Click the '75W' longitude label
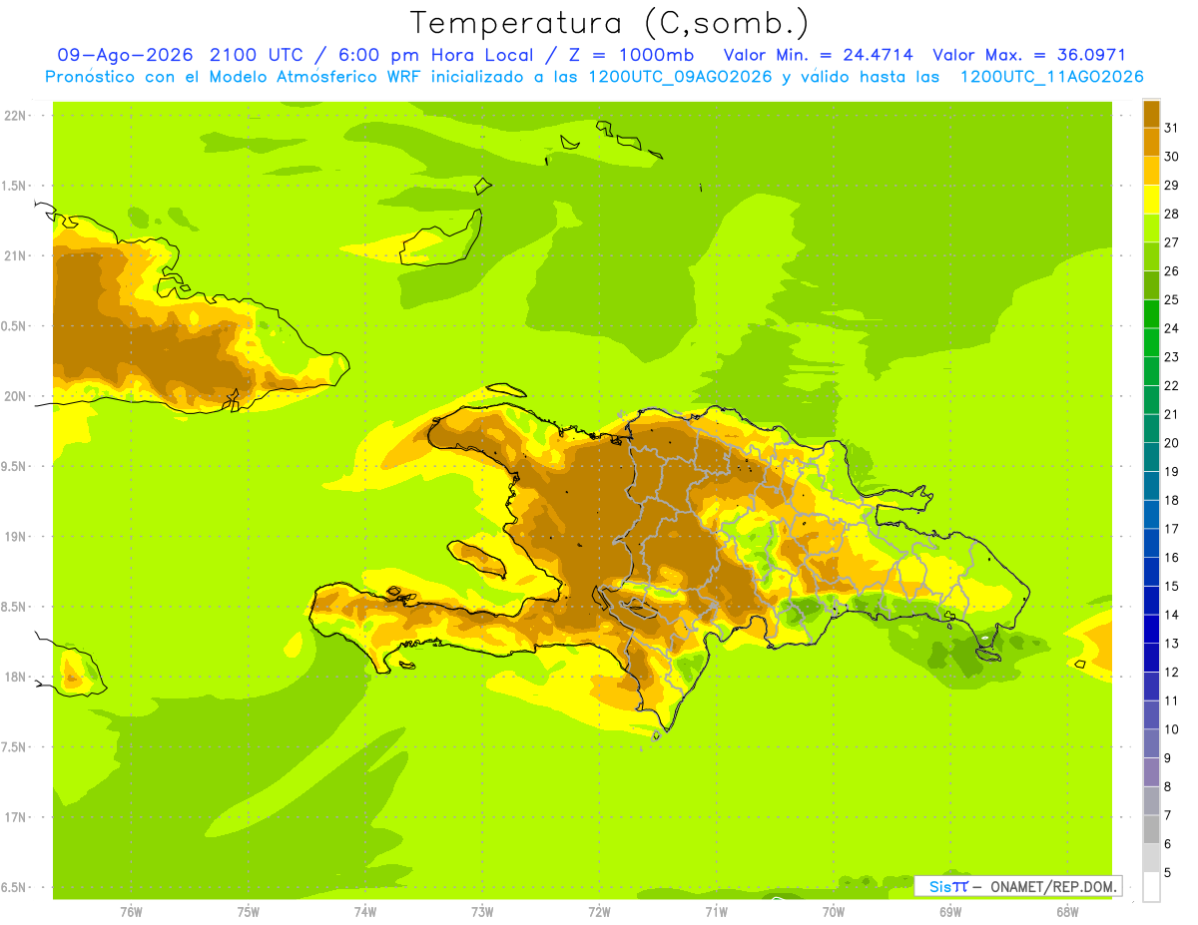The width and height of the screenshot is (1198, 925). pyautogui.click(x=249, y=912)
